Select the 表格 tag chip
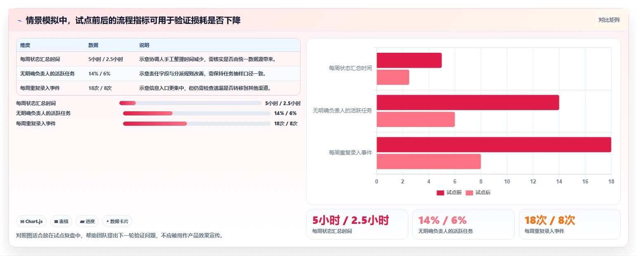 tap(61, 221)
